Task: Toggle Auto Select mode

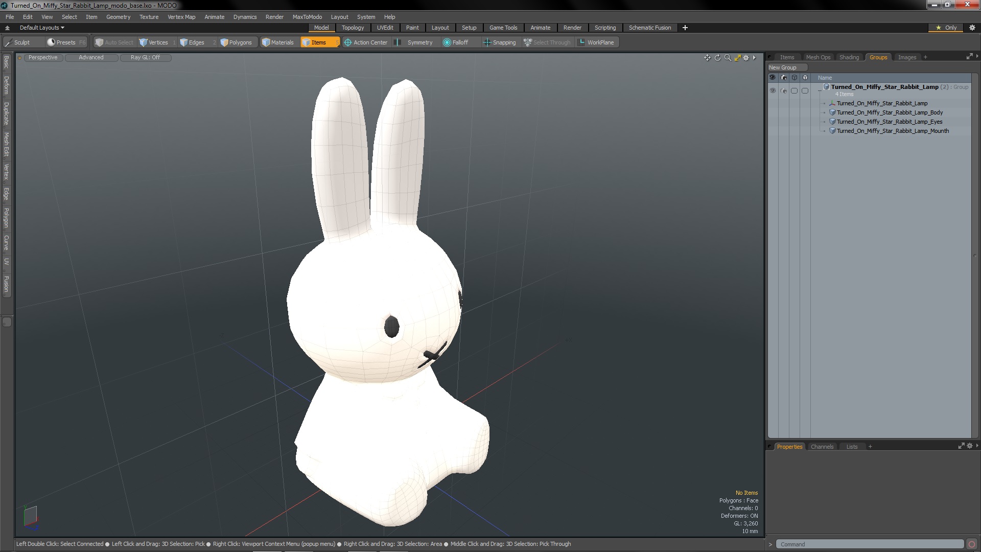Action: coord(114,42)
